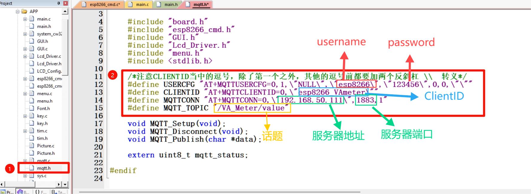The width and height of the screenshot is (531, 194).
Task: Open the Books tab icon at the panel bottom
Action: click(23, 192)
